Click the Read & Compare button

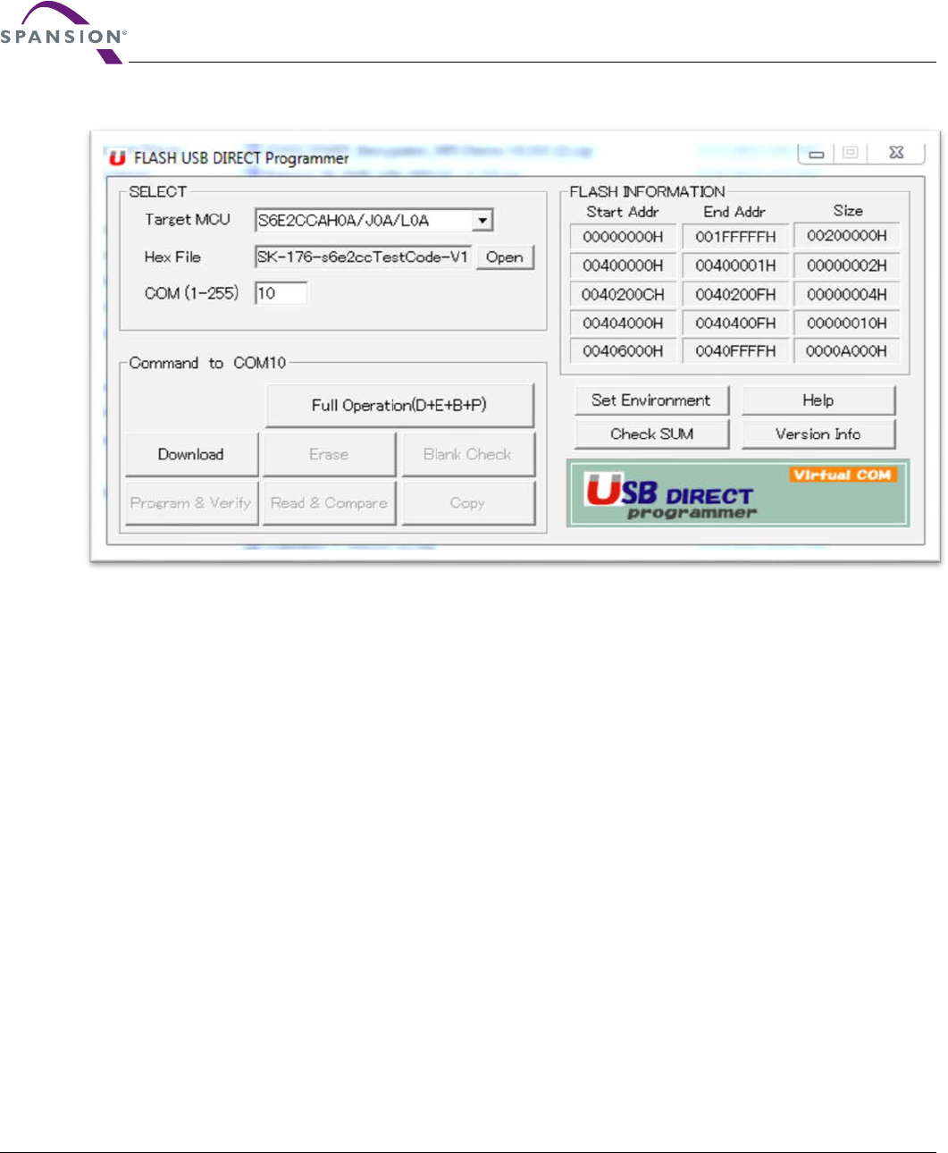[x=329, y=503]
